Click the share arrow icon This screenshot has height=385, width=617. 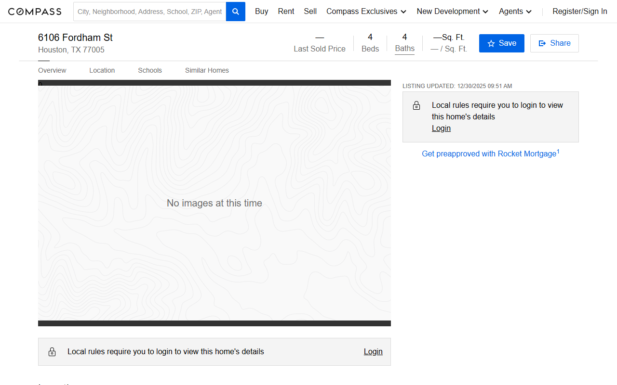tap(542, 43)
